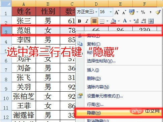The height and width of the screenshot is (122, 163).
Task: Click the cell containing 张柏芝
Action: click(x=24, y=96)
